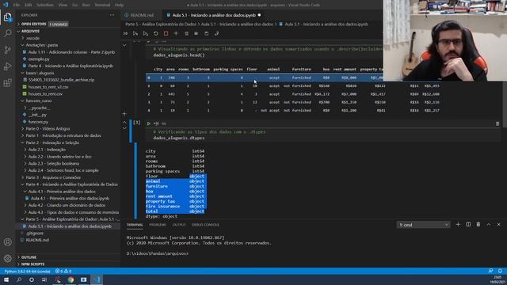The width and height of the screenshot is (507, 285).
Task: Expand Parte 3 - Arquivos e Conexões folder
Action: click(53, 177)
